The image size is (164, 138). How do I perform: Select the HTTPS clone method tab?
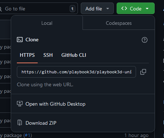(x=27, y=55)
